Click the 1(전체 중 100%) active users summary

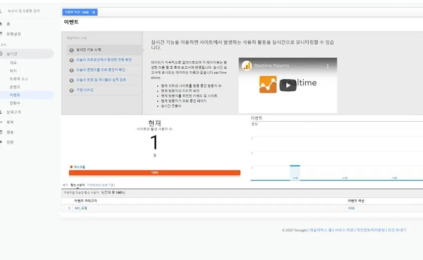[113, 193]
